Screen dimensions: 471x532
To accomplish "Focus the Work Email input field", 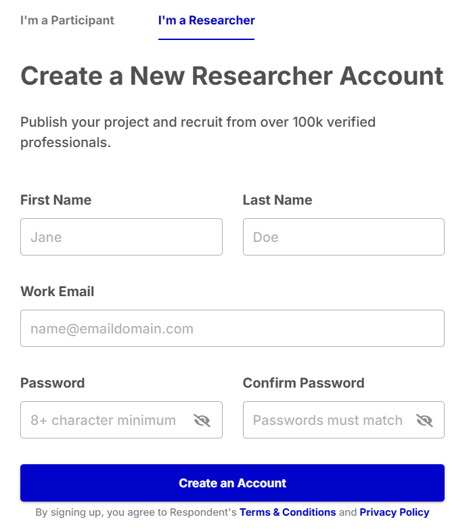I will click(x=232, y=329).
